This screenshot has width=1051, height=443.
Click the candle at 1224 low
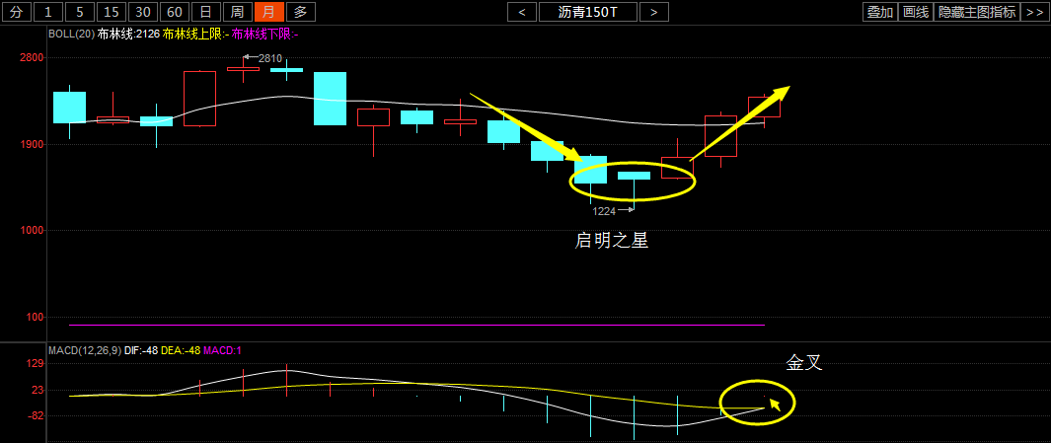(634, 176)
